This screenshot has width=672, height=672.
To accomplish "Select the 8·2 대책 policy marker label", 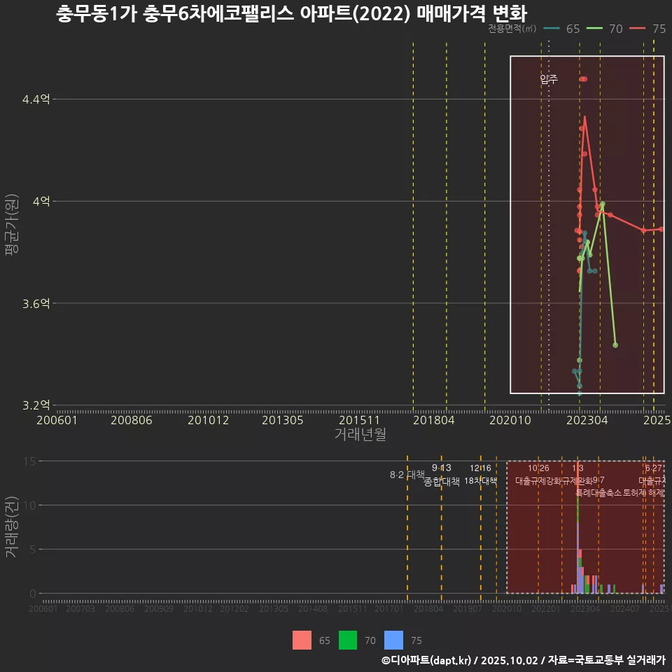I will (x=407, y=475).
